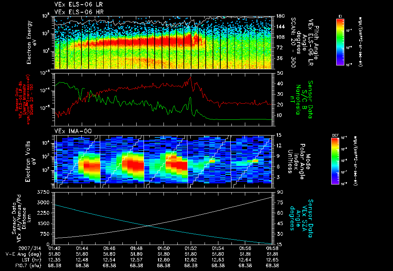Image resolution: width=393 pixels, height=271 pixels.
Task: Click the green magnetic field spike near 01:52
Action: click(190, 98)
